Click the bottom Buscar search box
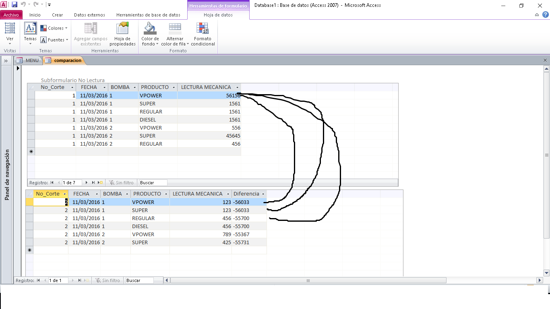The height and width of the screenshot is (309, 550). click(x=139, y=280)
